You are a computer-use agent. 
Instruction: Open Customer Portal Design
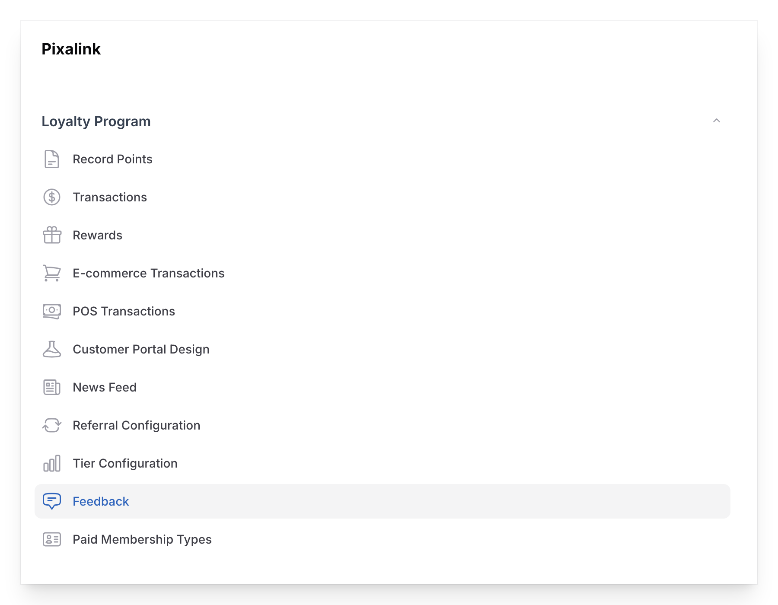click(141, 349)
